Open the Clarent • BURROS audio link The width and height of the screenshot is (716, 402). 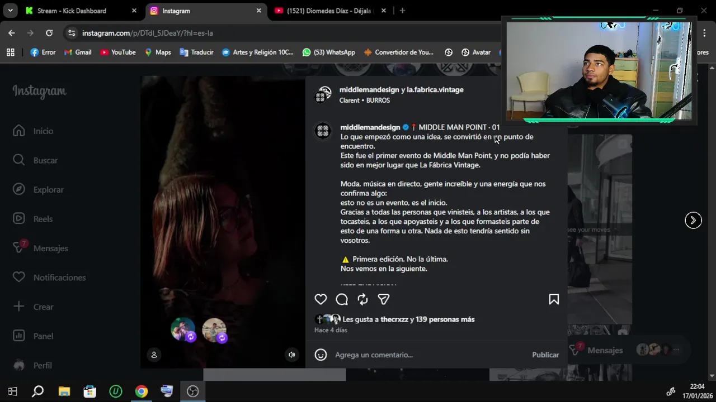tap(365, 100)
